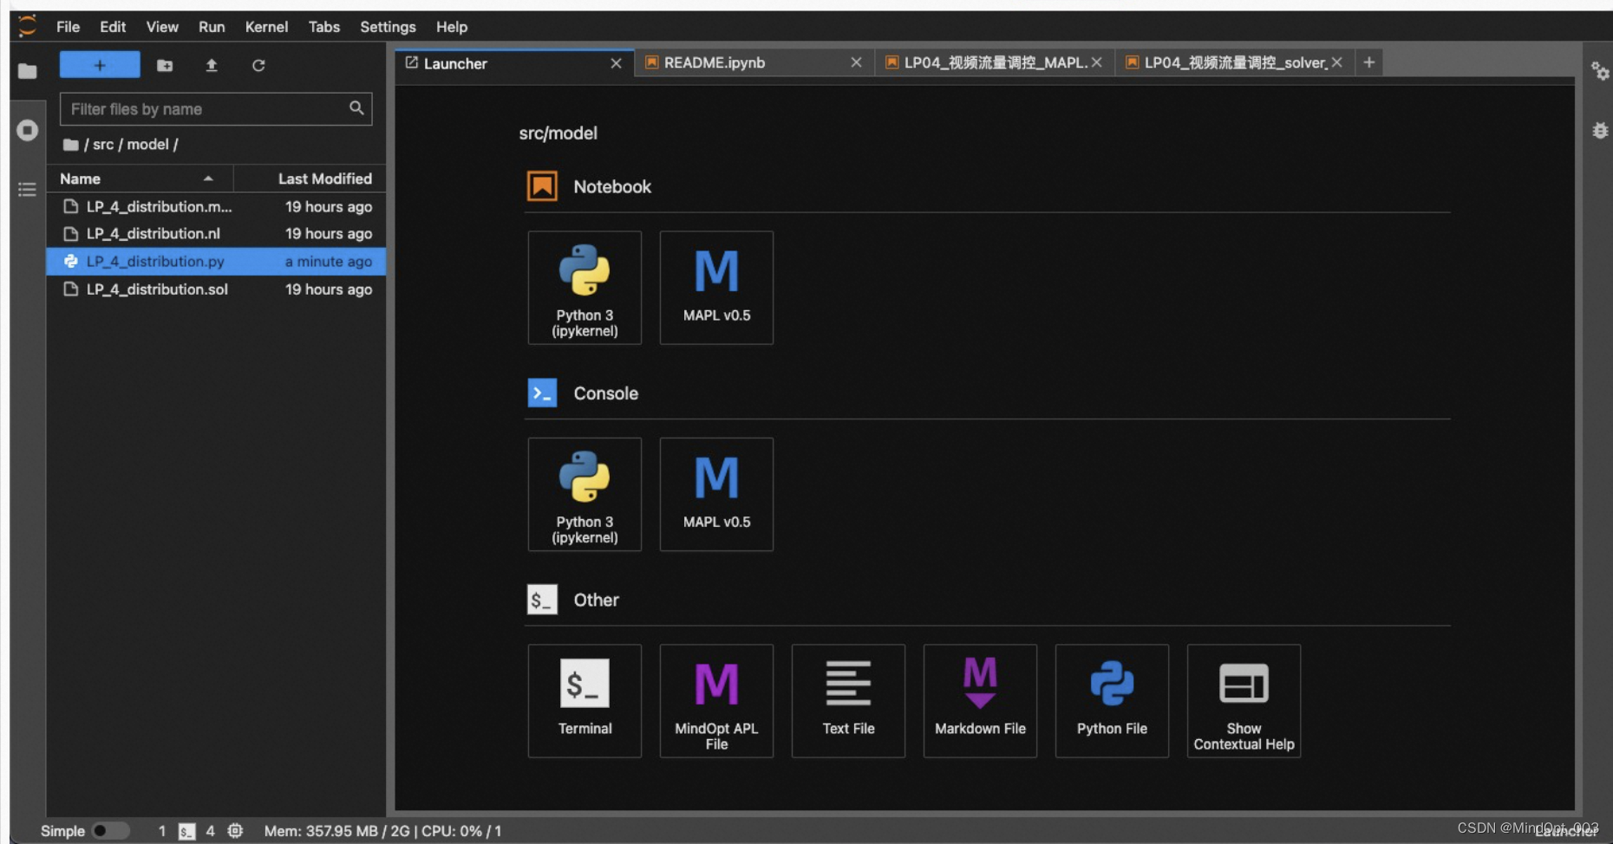Go to root folder breadcrumb icon
1613x844 pixels.
click(71, 145)
